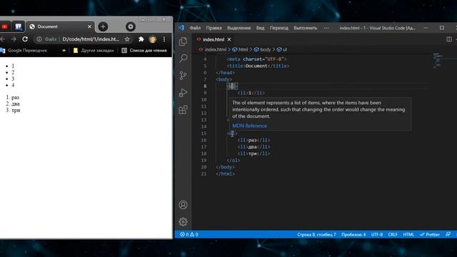Open the errors and warnings indicator
This screenshot has width=457, height=257.
(189, 234)
